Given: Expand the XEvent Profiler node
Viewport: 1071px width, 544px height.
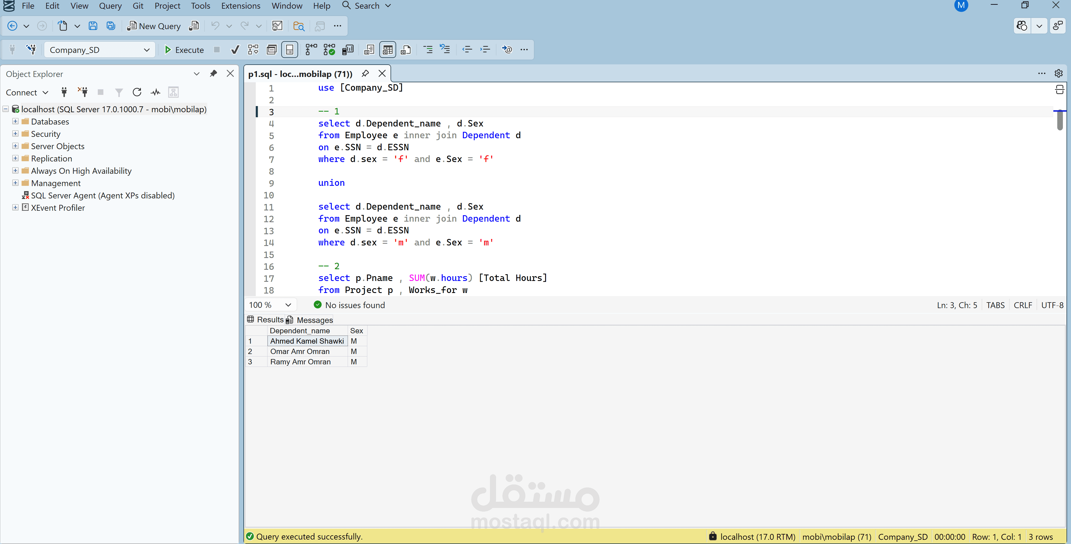Looking at the screenshot, I should coord(15,207).
